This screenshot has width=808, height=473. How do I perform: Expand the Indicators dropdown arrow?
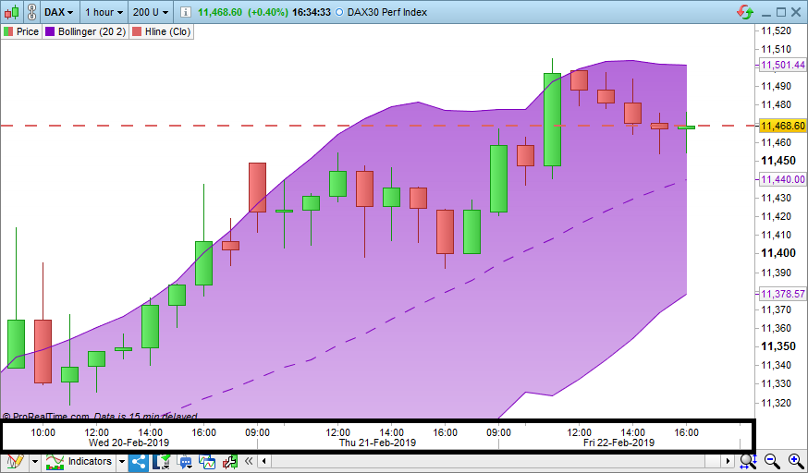(122, 462)
